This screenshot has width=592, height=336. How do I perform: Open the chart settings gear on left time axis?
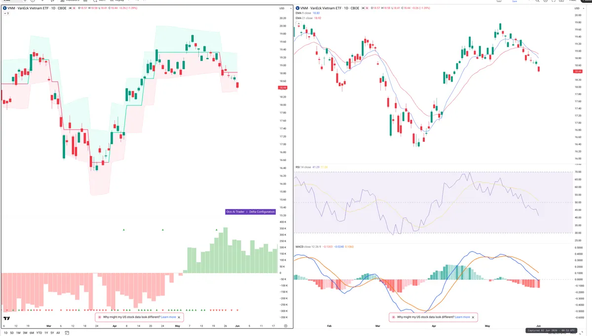[286, 326]
